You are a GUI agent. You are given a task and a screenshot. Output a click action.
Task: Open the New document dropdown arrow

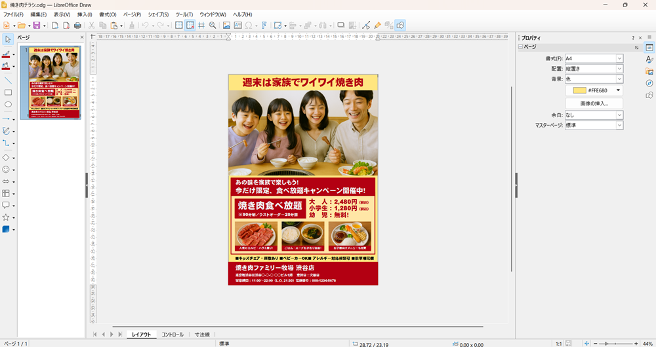(14, 26)
